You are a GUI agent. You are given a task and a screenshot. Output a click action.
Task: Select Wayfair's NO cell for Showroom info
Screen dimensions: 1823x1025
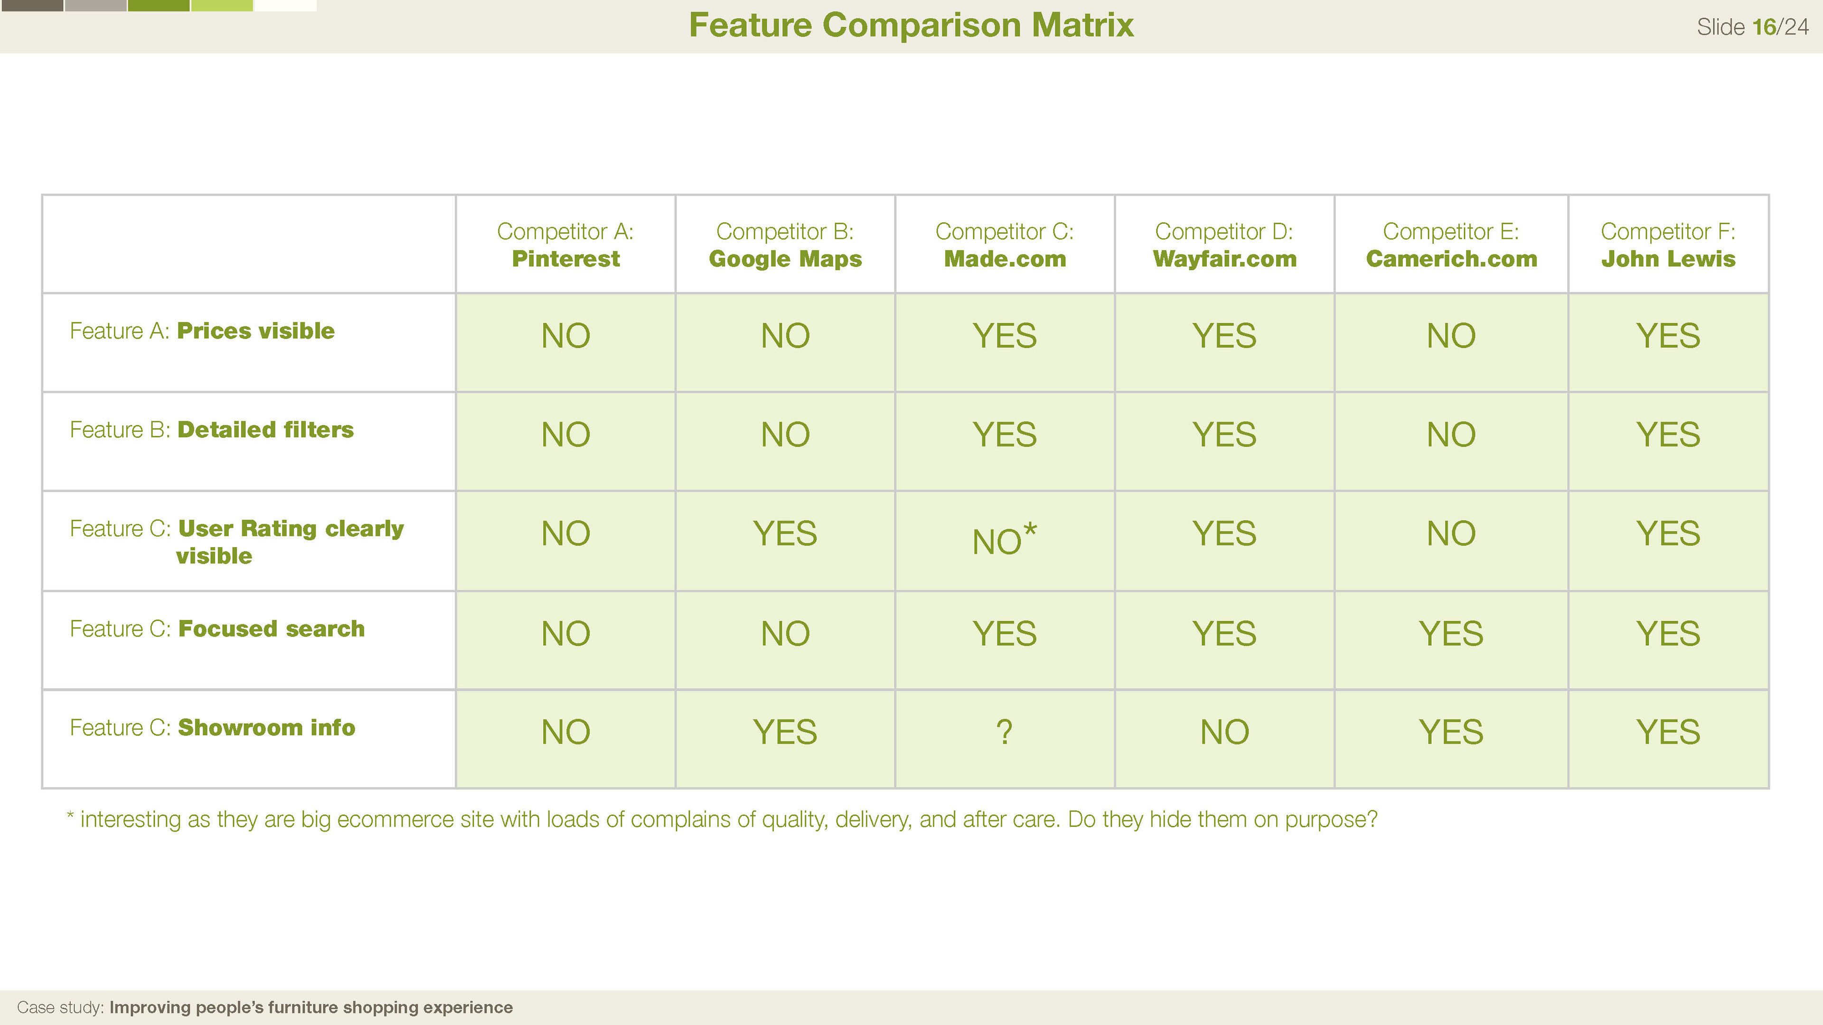[x=1224, y=739]
